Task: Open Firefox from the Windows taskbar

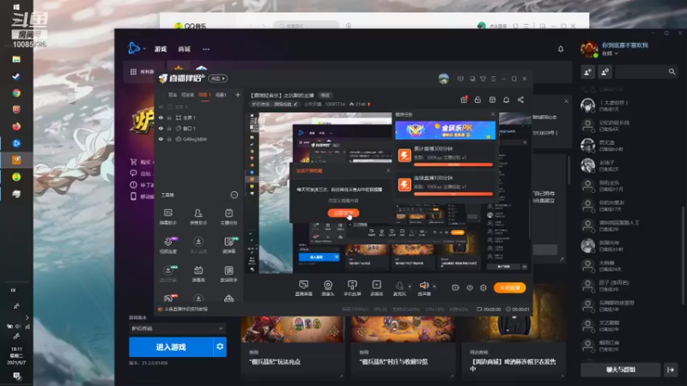Action: click(16, 126)
